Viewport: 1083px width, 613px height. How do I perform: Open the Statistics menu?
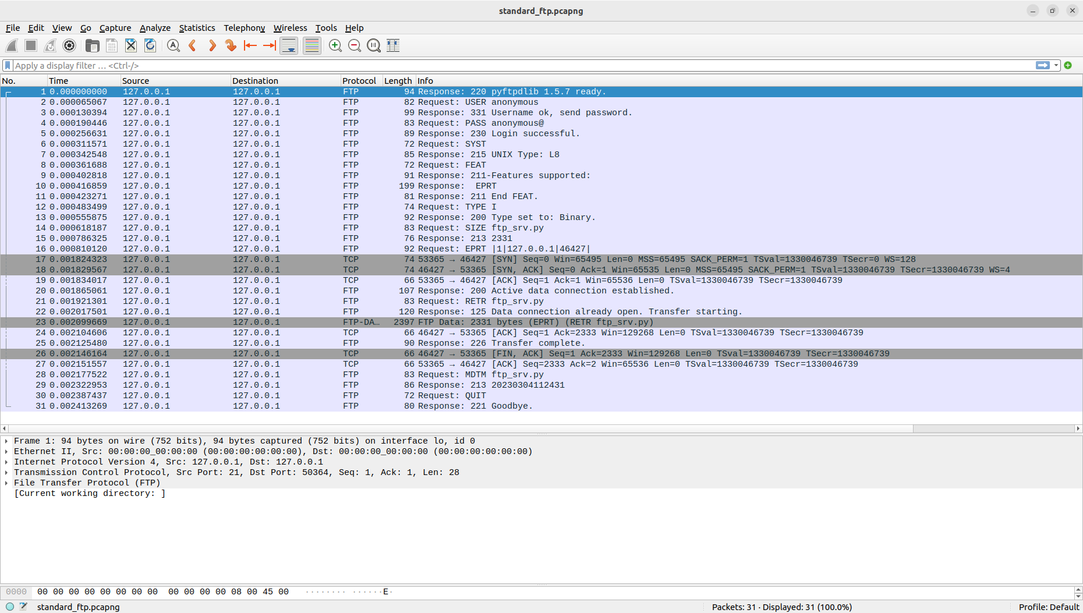tap(197, 28)
